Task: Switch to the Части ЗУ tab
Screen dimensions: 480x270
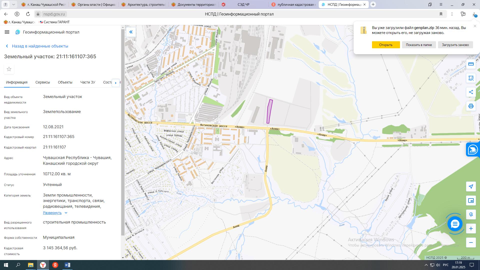Action: [87, 82]
